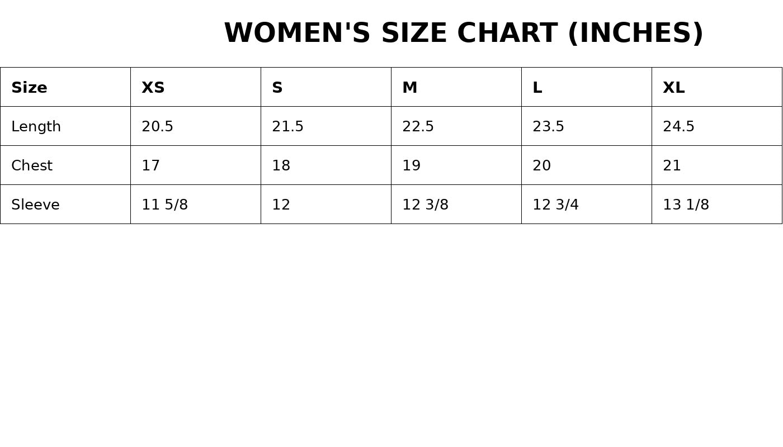Click the 20.5 length cell

coord(158,127)
